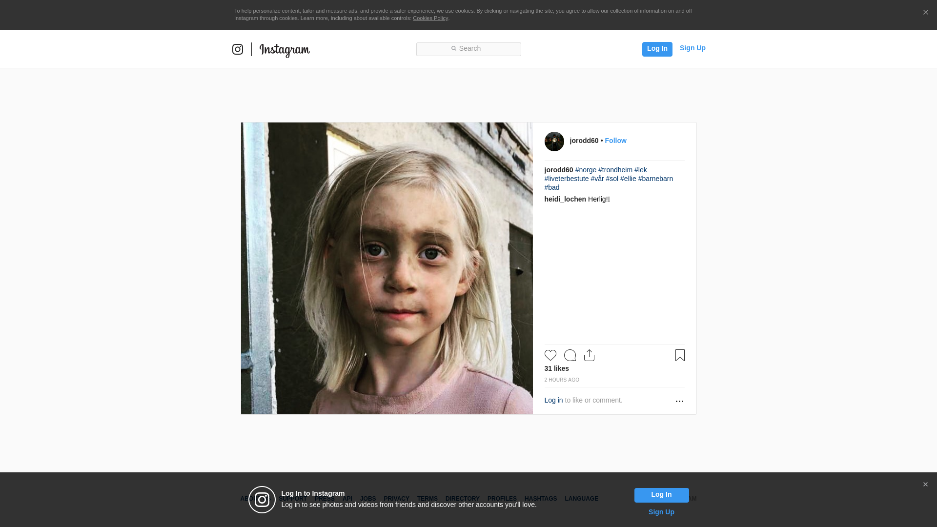The height and width of the screenshot is (527, 937).
Task: Click the Instagram camera glyph logo
Action: (x=238, y=49)
